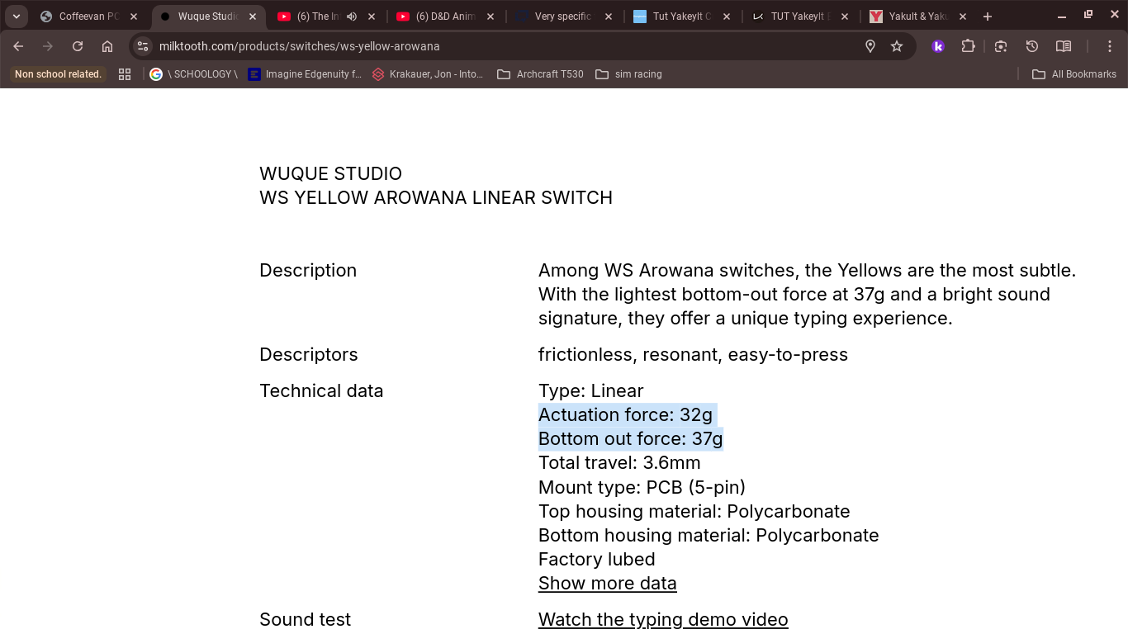Viewport: 1128px width, 634px height.
Task: Close the Coffeevan PC tab
Action: point(134,17)
